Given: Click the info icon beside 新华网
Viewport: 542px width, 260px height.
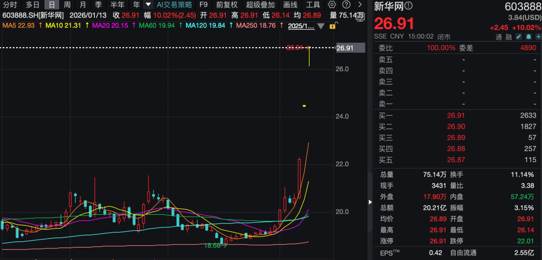Looking at the screenshot, I should [409, 6].
